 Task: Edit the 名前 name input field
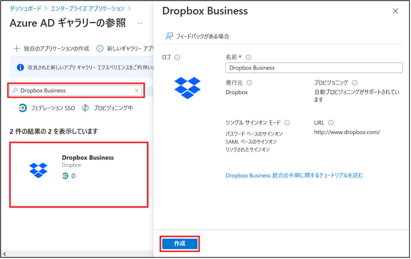tap(314, 68)
